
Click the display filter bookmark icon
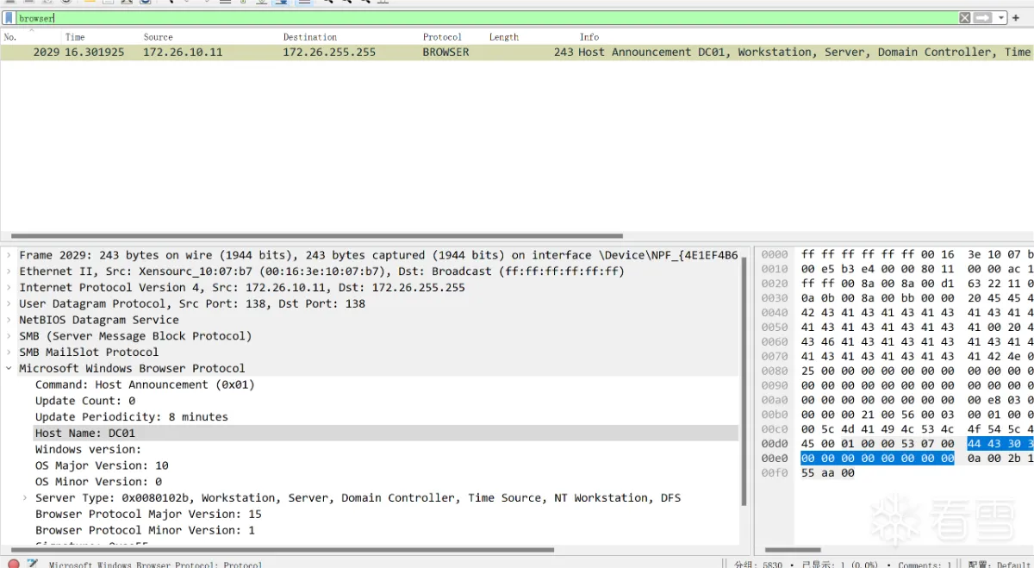coord(9,17)
